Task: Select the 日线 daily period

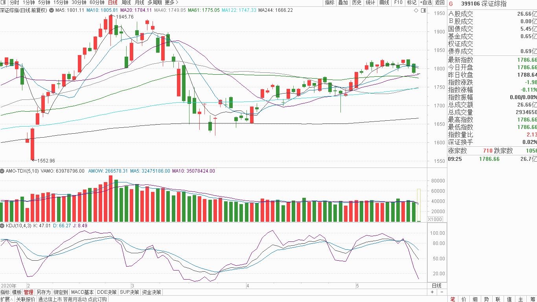Action: [112, 3]
